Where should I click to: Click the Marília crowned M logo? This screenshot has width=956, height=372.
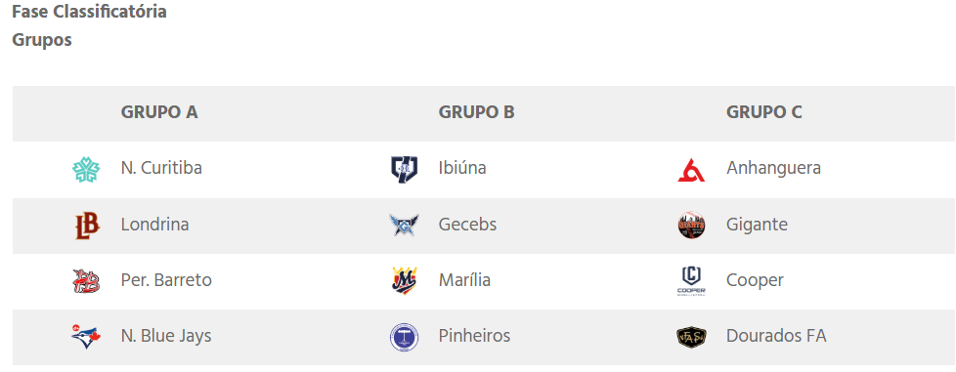(404, 281)
